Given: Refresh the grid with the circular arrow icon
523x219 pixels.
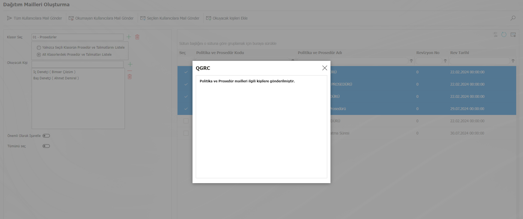Looking at the screenshot, I should tap(504, 35).
